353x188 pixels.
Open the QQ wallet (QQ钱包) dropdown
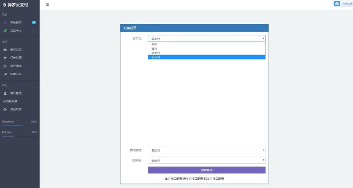coord(207,160)
